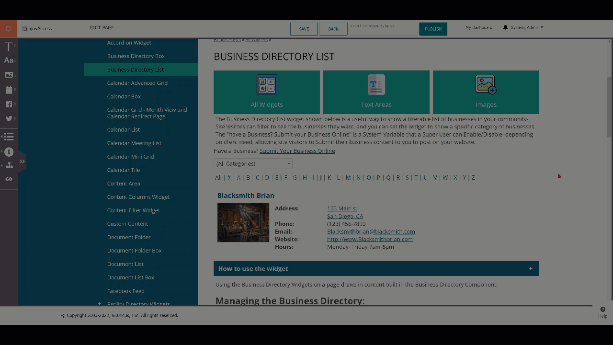This screenshot has width=613, height=345.
Task: Select the Facebook widget icon
Action: [8, 104]
